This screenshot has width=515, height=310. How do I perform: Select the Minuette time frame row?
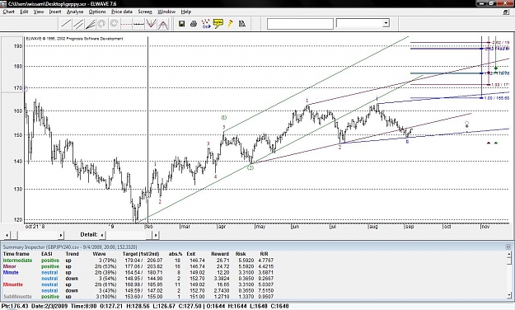tap(138, 284)
